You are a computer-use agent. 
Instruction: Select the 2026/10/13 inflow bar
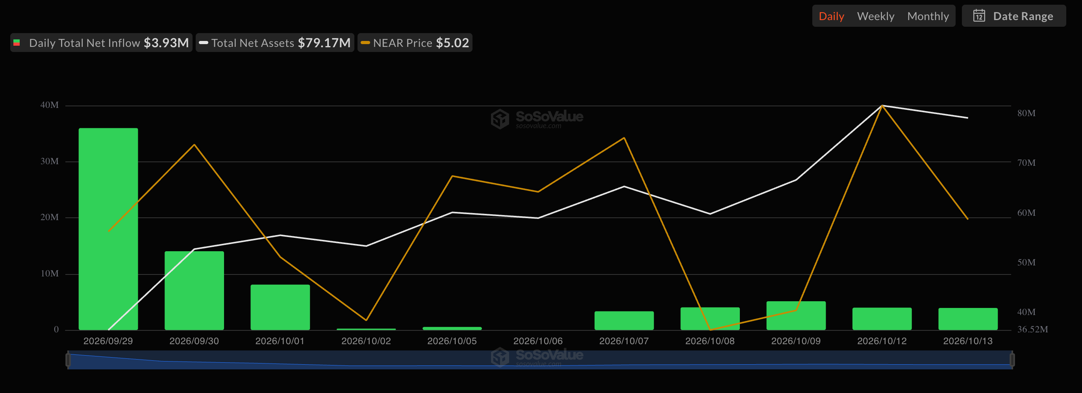click(968, 319)
